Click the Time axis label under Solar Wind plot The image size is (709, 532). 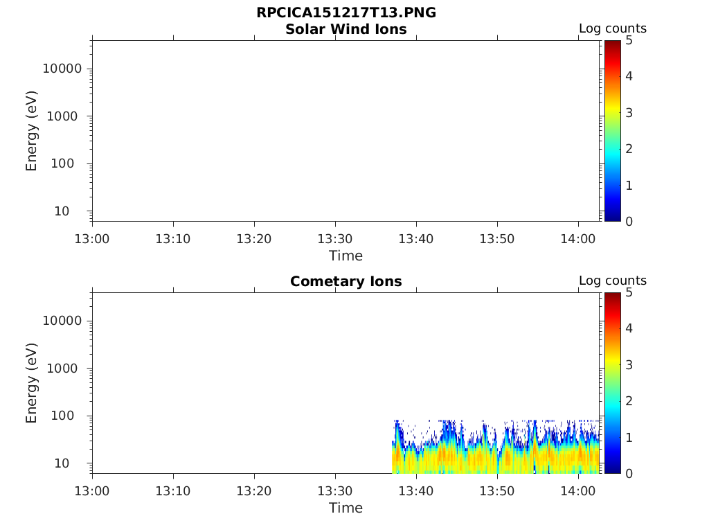[345, 256]
